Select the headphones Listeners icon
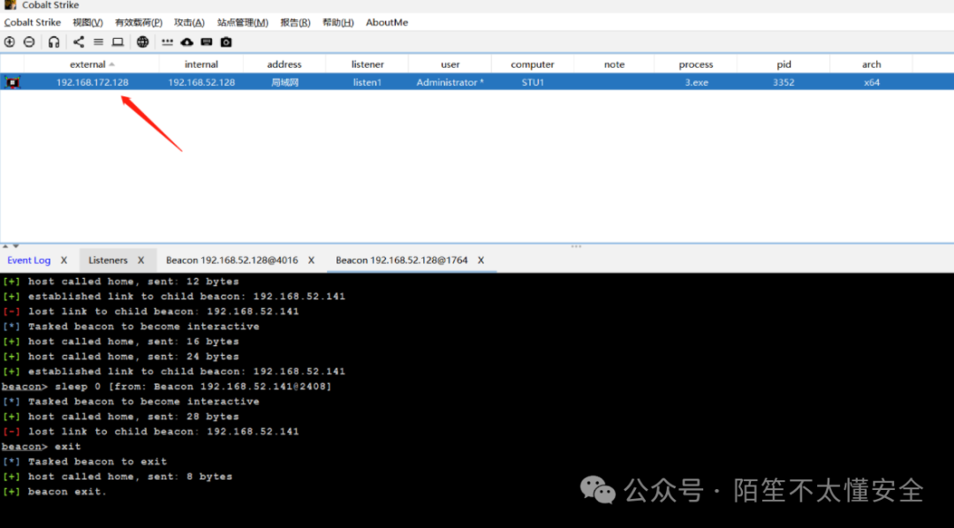954x528 pixels. (53, 41)
